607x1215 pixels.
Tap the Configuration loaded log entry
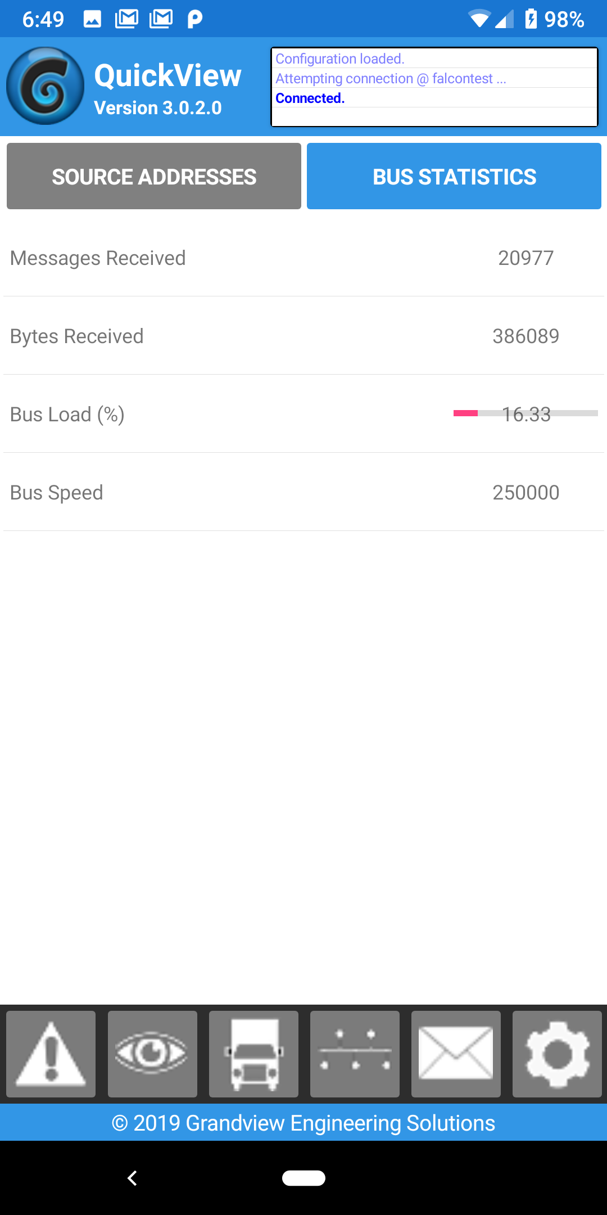coord(340,58)
